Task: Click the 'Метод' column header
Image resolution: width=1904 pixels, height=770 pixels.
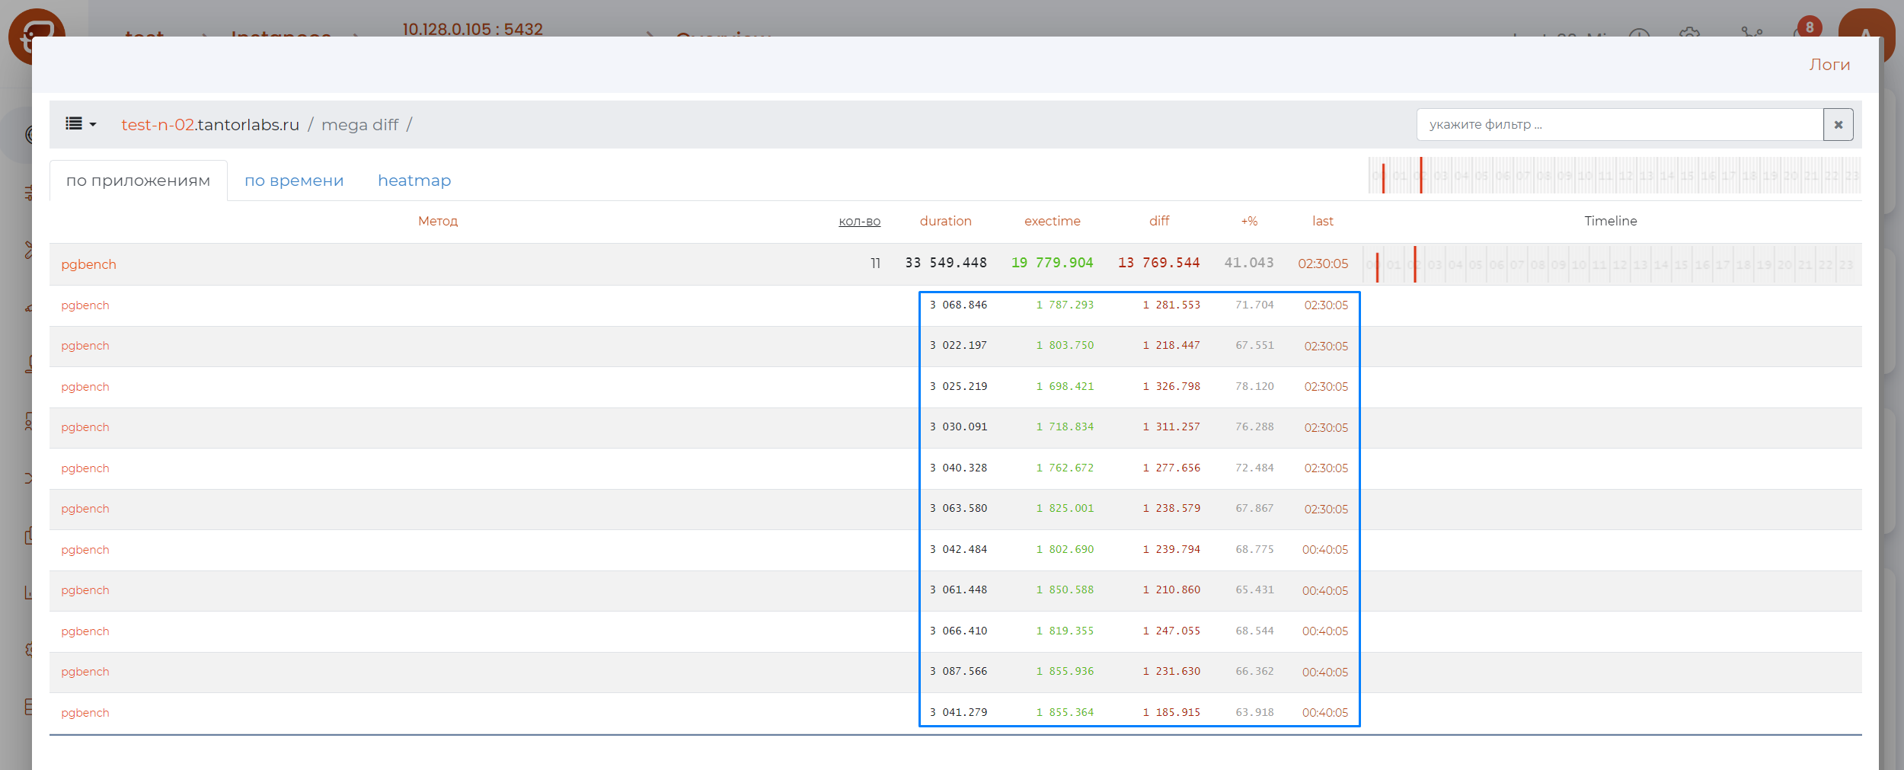Action: coord(438,222)
